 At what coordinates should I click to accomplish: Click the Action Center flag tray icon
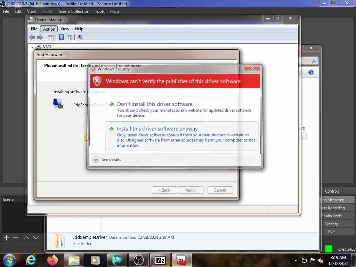313,260
